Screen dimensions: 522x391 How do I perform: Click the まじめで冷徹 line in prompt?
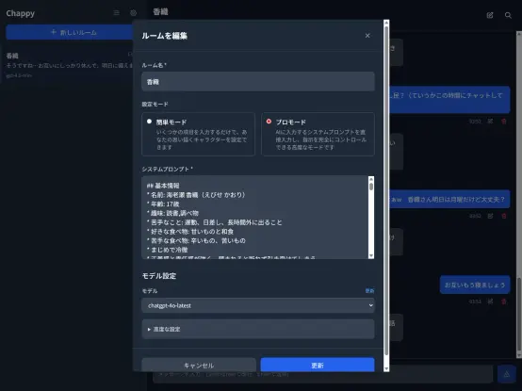coord(168,250)
